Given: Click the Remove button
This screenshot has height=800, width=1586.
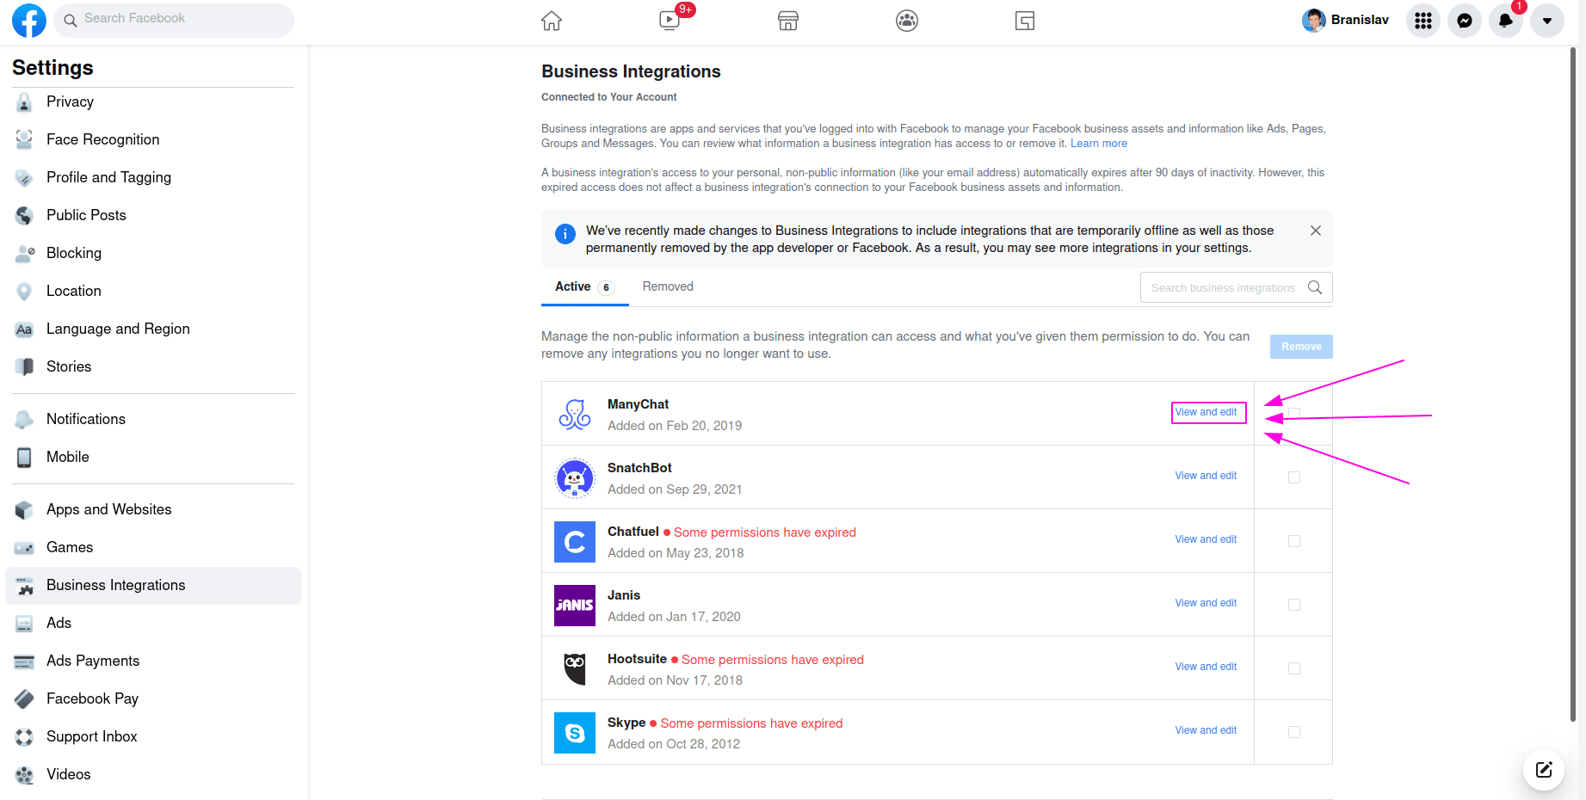Looking at the screenshot, I should coord(1301,347).
